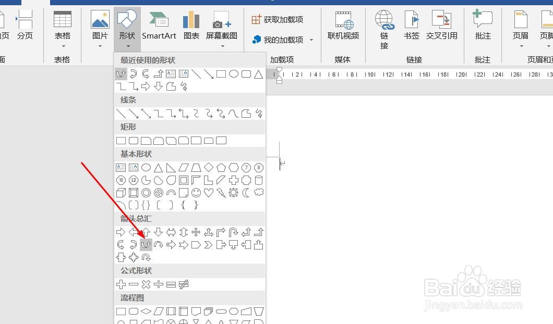The width and height of the screenshot is (553, 324).
Task: Select the sine-like curve in 线条
Action: click(x=234, y=114)
